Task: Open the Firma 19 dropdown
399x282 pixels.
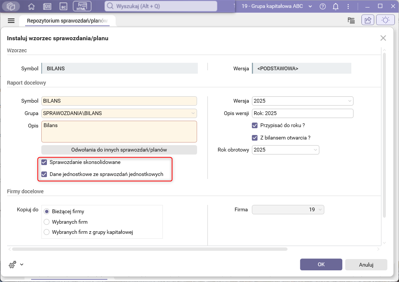Action: 320,209
